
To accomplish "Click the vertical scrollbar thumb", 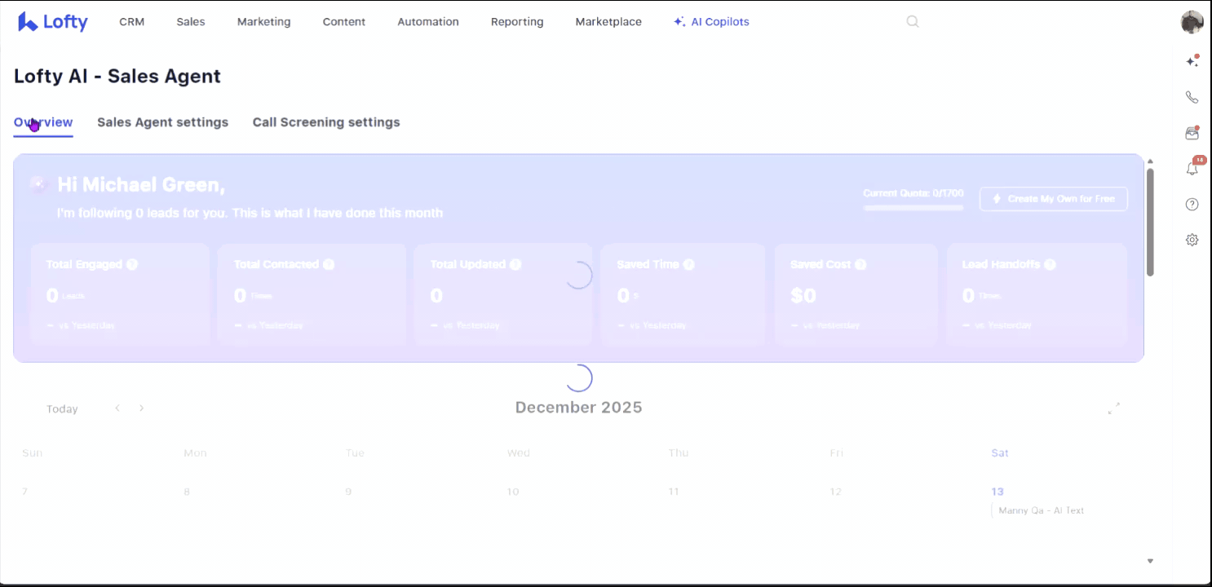I will (1150, 220).
